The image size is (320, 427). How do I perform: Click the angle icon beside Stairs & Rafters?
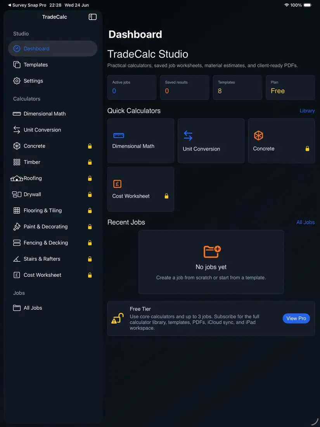coord(17,259)
